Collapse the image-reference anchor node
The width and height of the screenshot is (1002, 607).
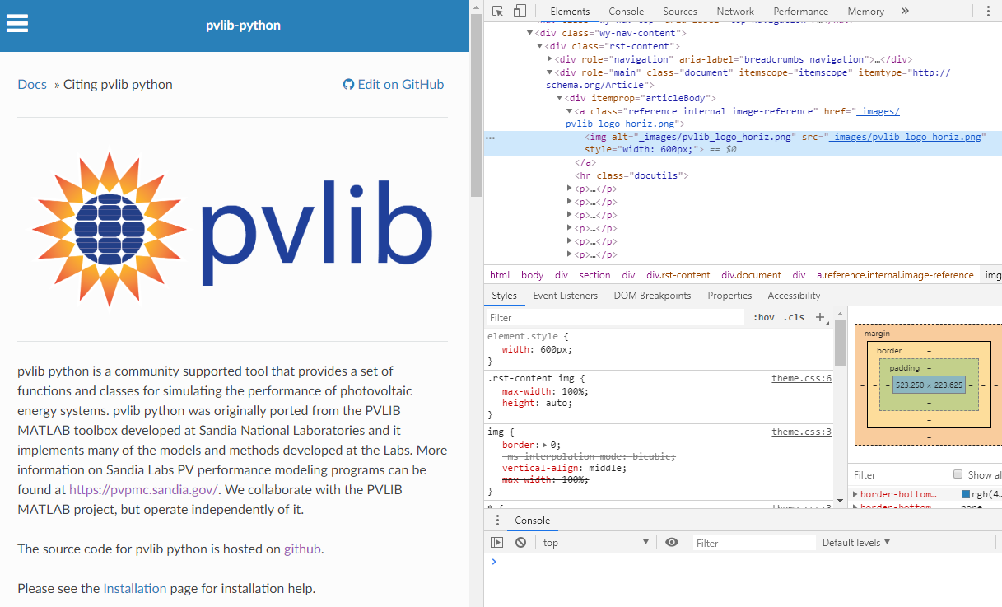[x=570, y=111]
